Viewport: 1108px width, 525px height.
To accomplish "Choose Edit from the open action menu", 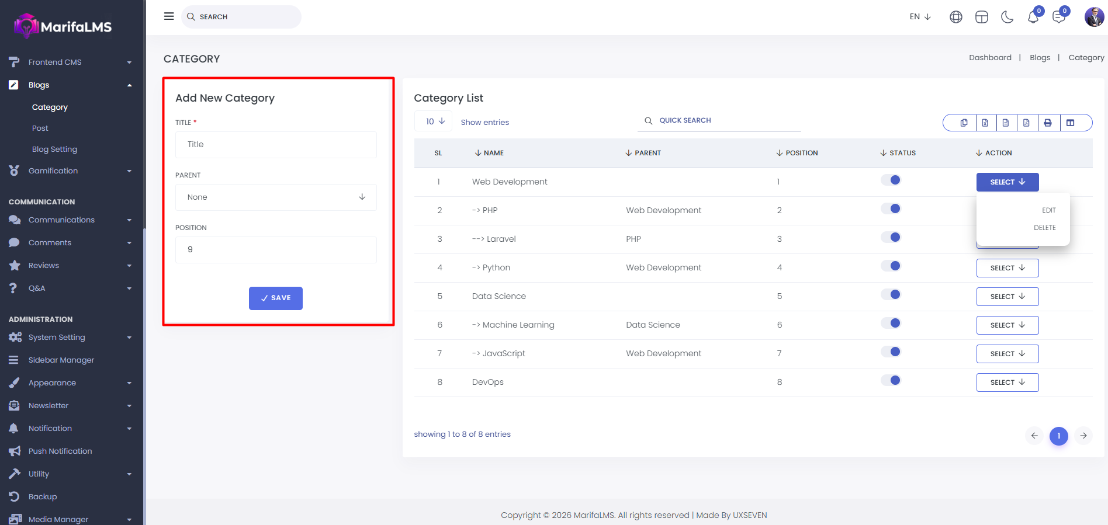I will coord(1048,210).
